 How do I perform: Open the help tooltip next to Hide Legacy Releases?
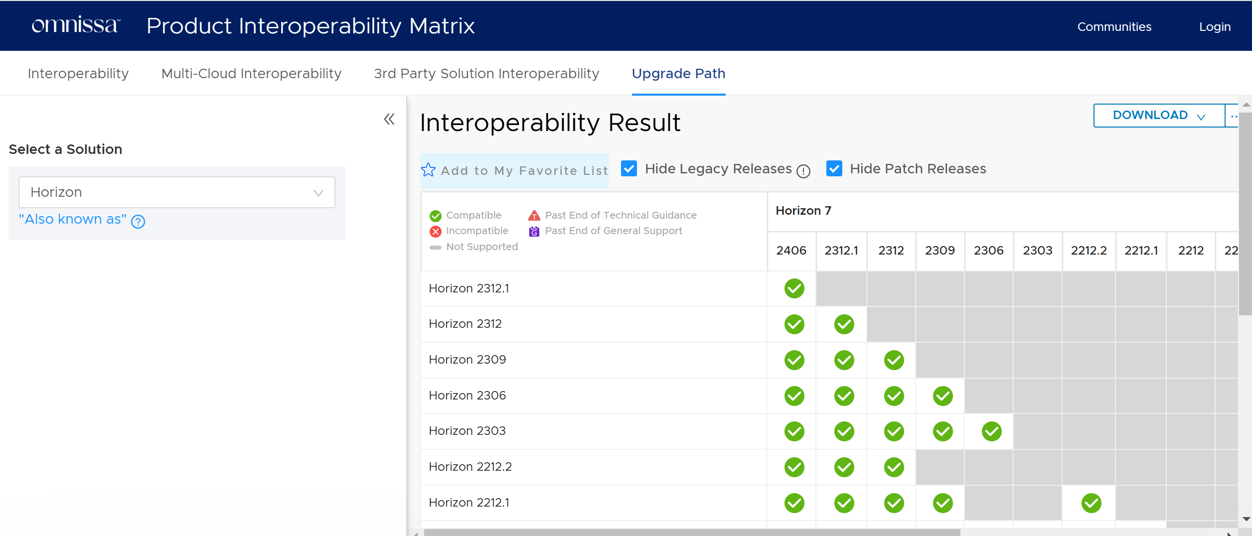(x=803, y=171)
